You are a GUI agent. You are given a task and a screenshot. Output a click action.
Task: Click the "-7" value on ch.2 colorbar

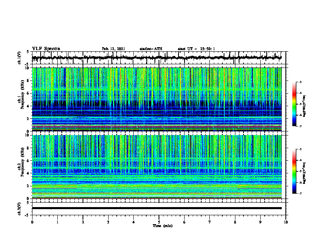pyautogui.click(x=300, y=194)
